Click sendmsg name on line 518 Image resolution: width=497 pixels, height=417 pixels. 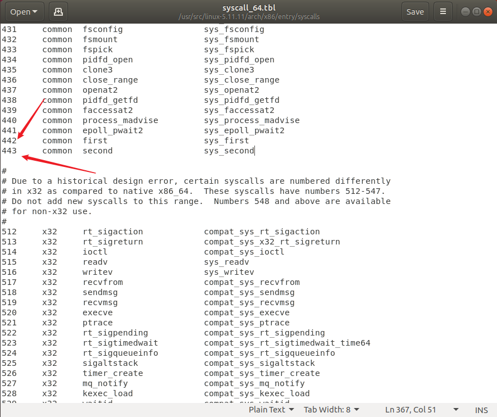[x=100, y=292]
